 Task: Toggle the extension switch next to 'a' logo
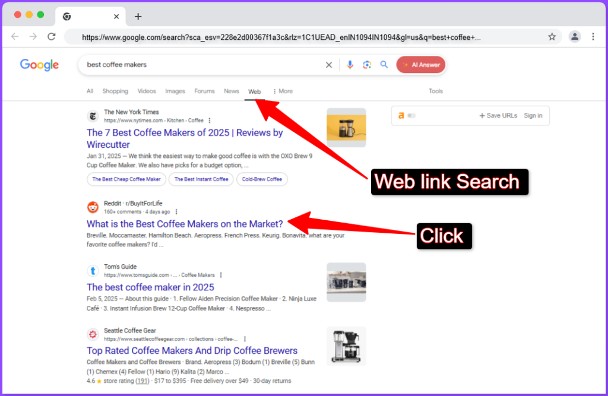(411, 116)
